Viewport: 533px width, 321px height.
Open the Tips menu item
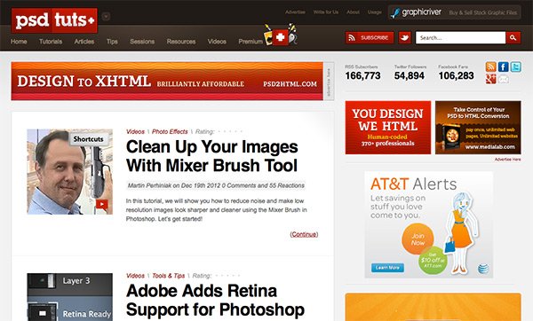(x=112, y=42)
